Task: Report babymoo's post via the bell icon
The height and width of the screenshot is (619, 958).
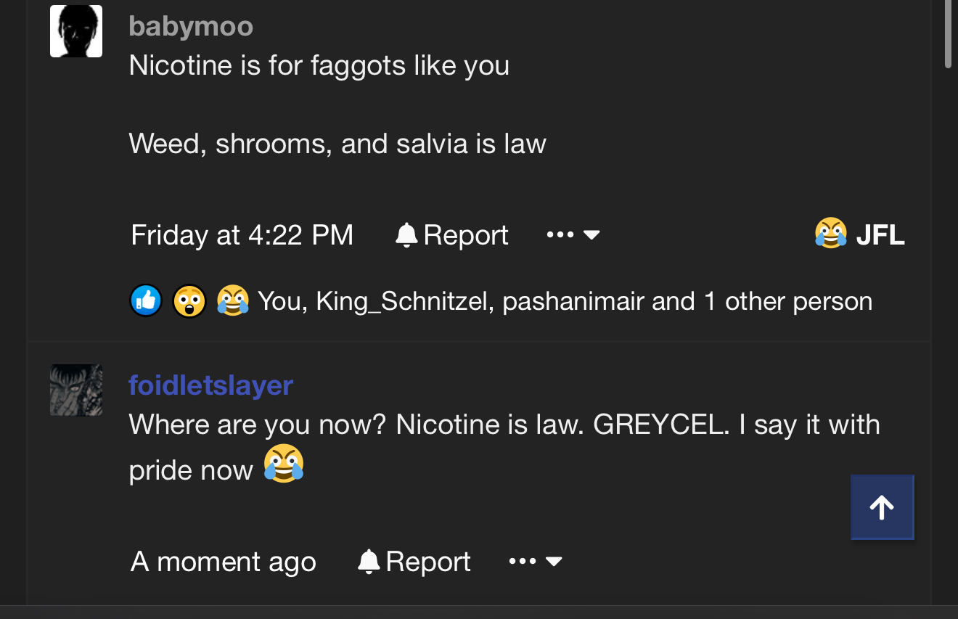Action: [x=451, y=235]
